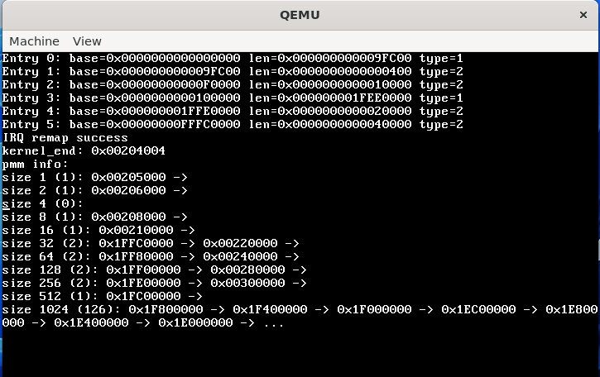Click the Entry 4 memory map line
Image resolution: width=600 pixels, height=377 pixels.
(233, 112)
